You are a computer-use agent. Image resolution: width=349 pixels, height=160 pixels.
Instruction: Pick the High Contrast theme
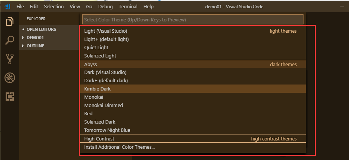pos(99,139)
